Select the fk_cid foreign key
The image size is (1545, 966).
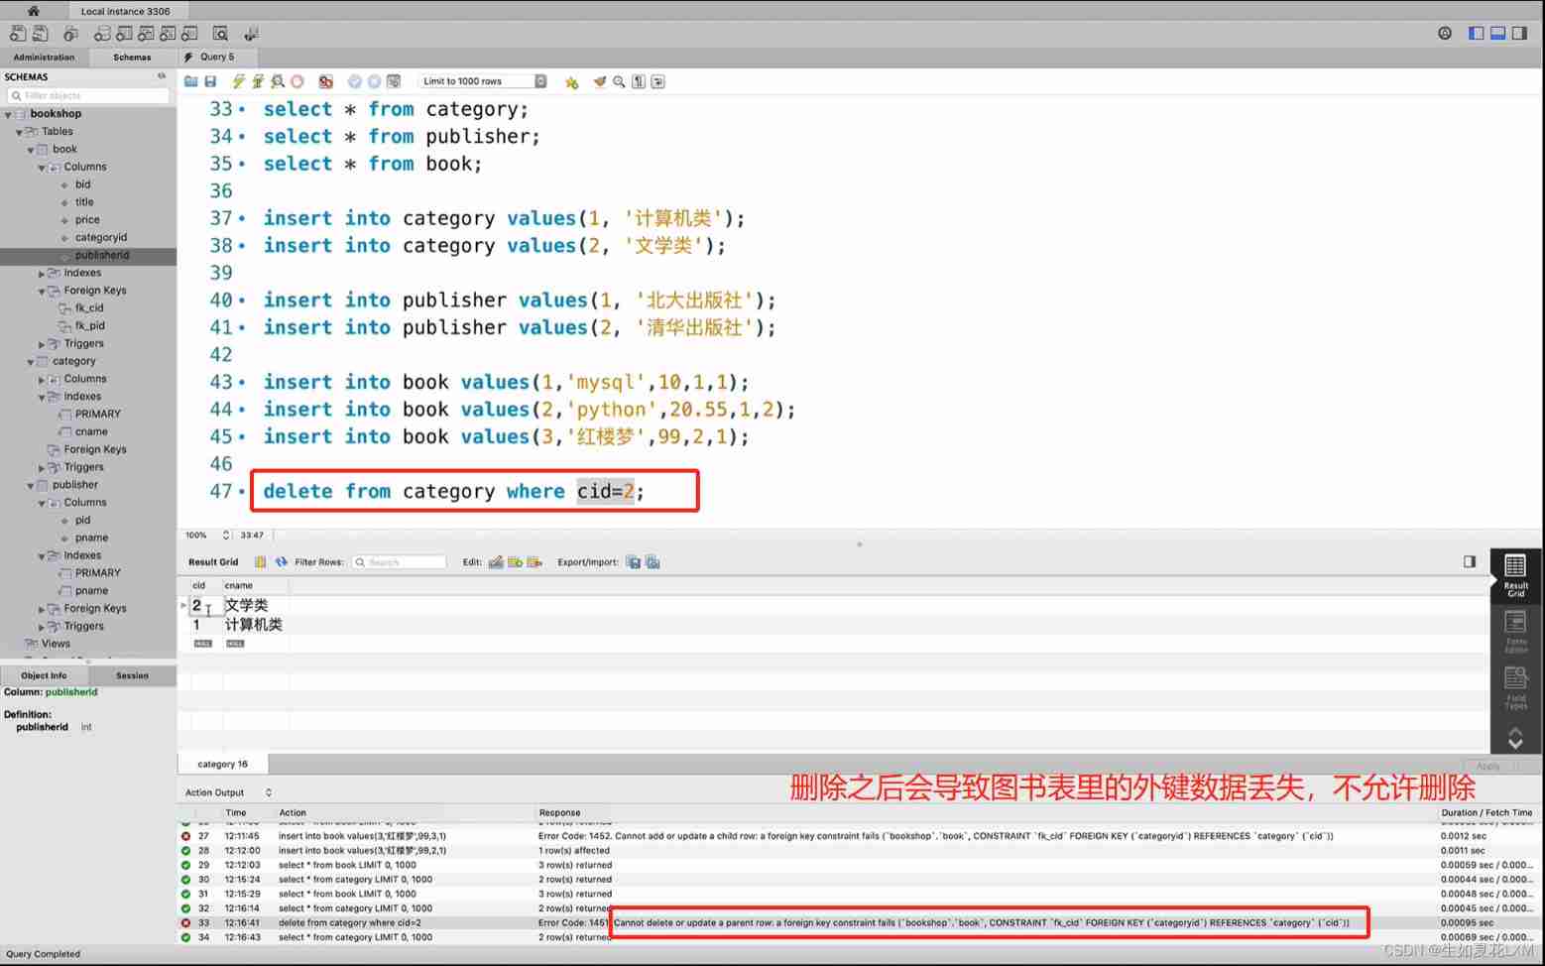coord(89,307)
